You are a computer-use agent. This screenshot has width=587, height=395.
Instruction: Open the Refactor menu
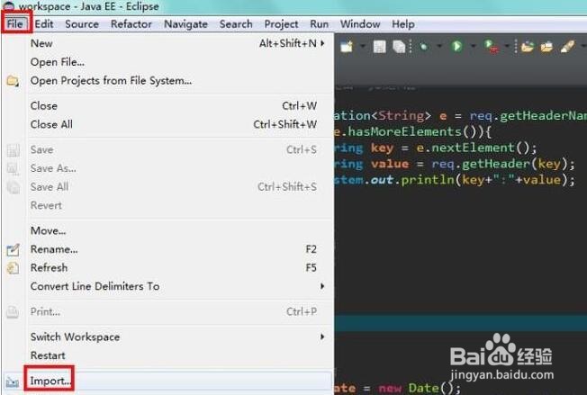pyautogui.click(x=131, y=24)
